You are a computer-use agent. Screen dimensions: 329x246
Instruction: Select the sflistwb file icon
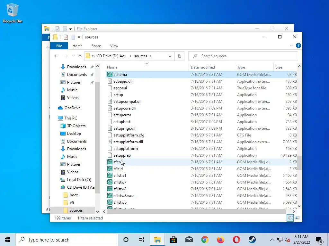pos(110,202)
